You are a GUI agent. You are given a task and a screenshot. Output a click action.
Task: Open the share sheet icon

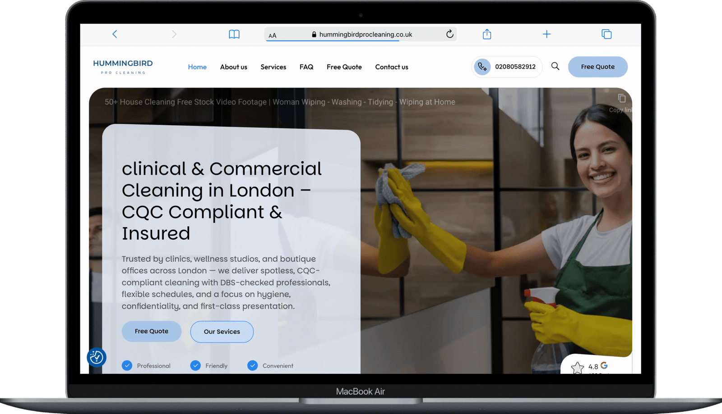(x=487, y=34)
